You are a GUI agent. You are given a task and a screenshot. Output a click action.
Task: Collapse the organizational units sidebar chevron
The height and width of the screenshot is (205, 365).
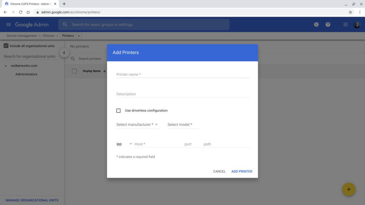tap(64, 52)
